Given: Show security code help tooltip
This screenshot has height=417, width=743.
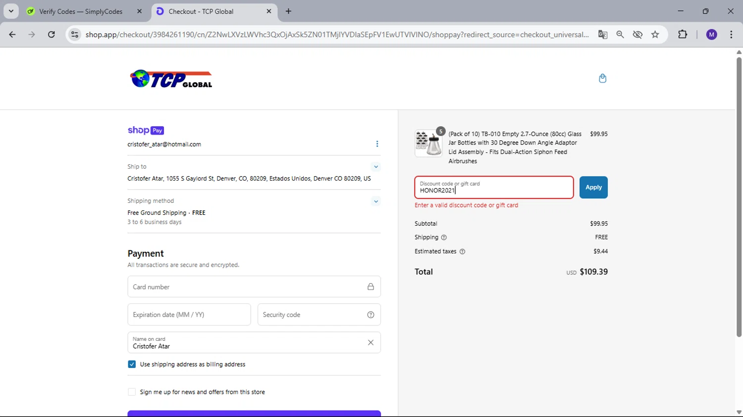Looking at the screenshot, I should (371, 315).
